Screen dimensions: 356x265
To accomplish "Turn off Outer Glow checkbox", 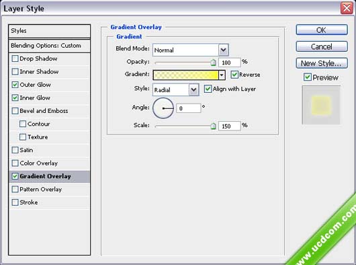I will coord(15,85).
